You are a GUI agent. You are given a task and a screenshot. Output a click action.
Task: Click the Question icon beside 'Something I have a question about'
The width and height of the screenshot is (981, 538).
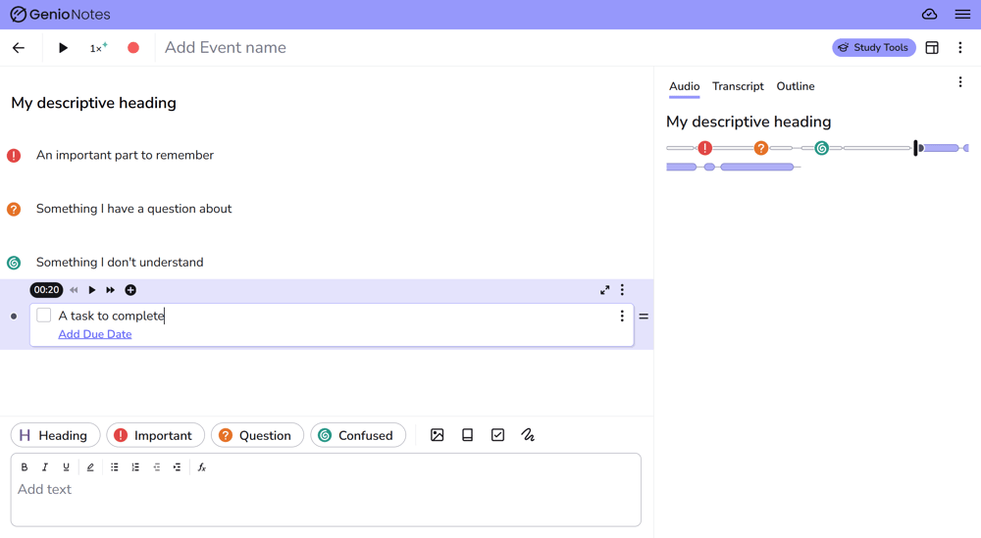[x=14, y=210]
